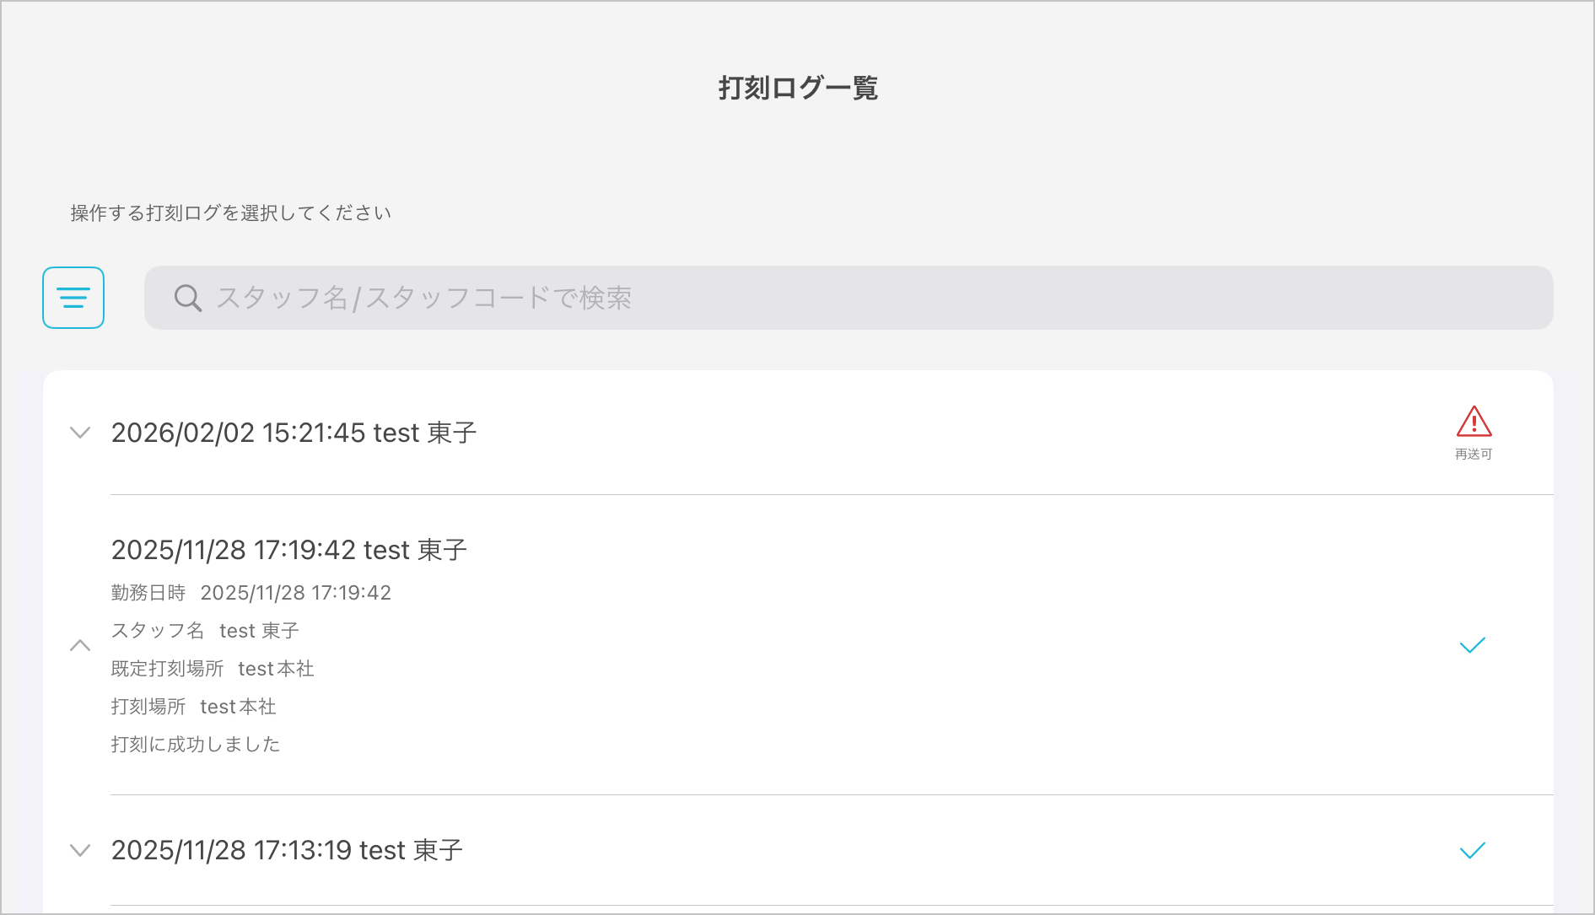The height and width of the screenshot is (915, 1595).
Task: Click the 既定打刻場所 test本社 detail line
Action: (x=213, y=669)
